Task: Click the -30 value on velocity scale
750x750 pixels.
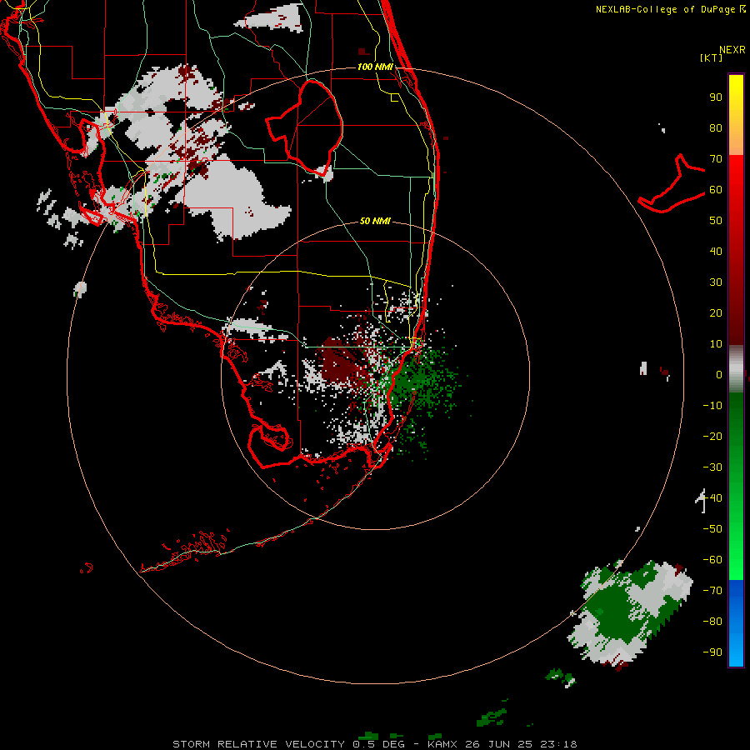Action: [712, 467]
